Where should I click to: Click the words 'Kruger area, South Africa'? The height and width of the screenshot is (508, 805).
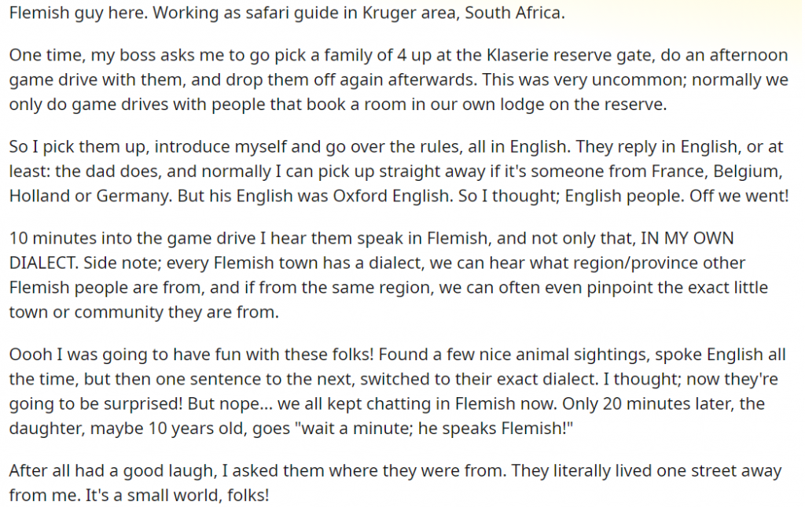point(463,13)
